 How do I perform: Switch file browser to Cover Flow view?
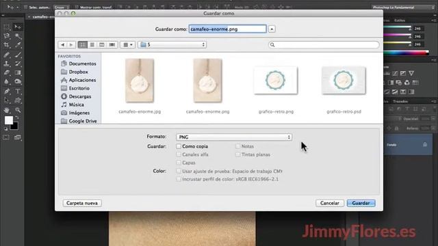click(x=112, y=44)
